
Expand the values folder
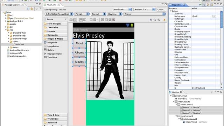pos(8,47)
